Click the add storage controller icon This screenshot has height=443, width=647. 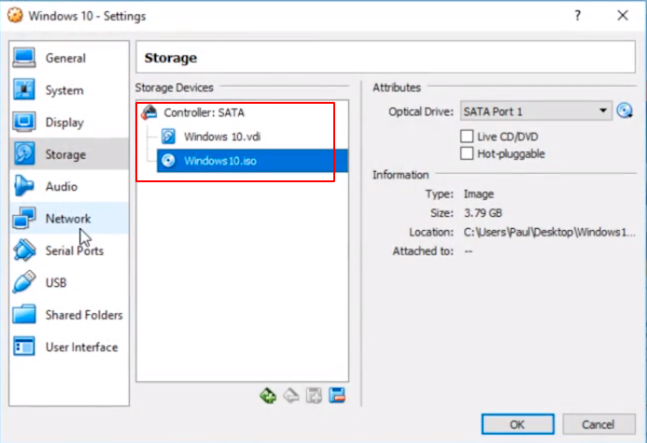pos(268,395)
